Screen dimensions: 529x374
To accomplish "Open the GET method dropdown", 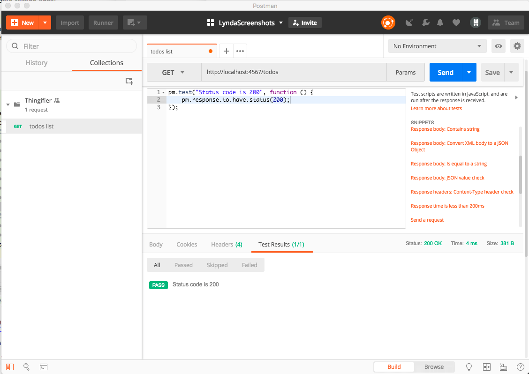I will point(174,72).
